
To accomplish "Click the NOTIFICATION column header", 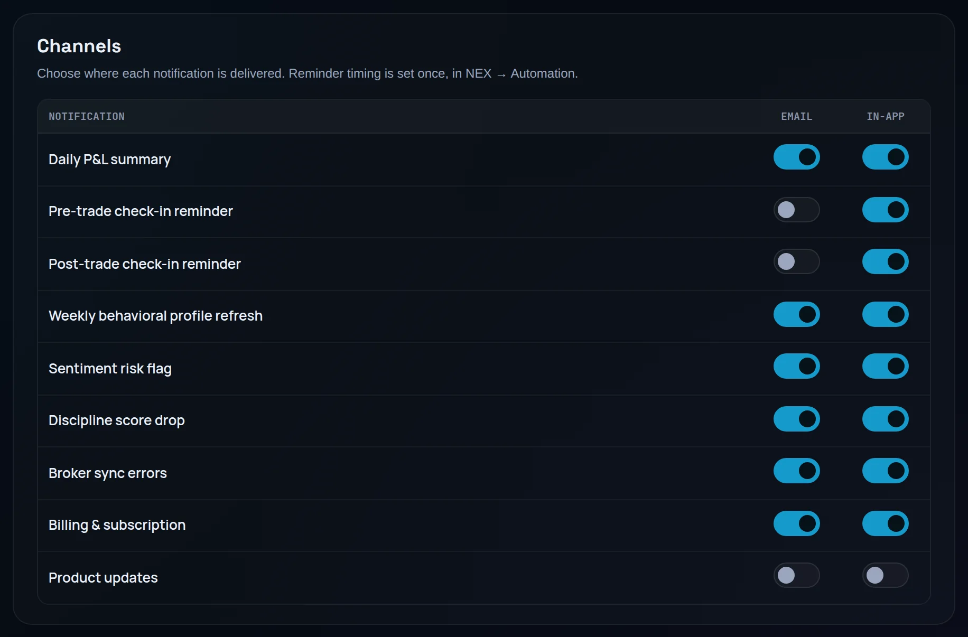I will pyautogui.click(x=87, y=116).
